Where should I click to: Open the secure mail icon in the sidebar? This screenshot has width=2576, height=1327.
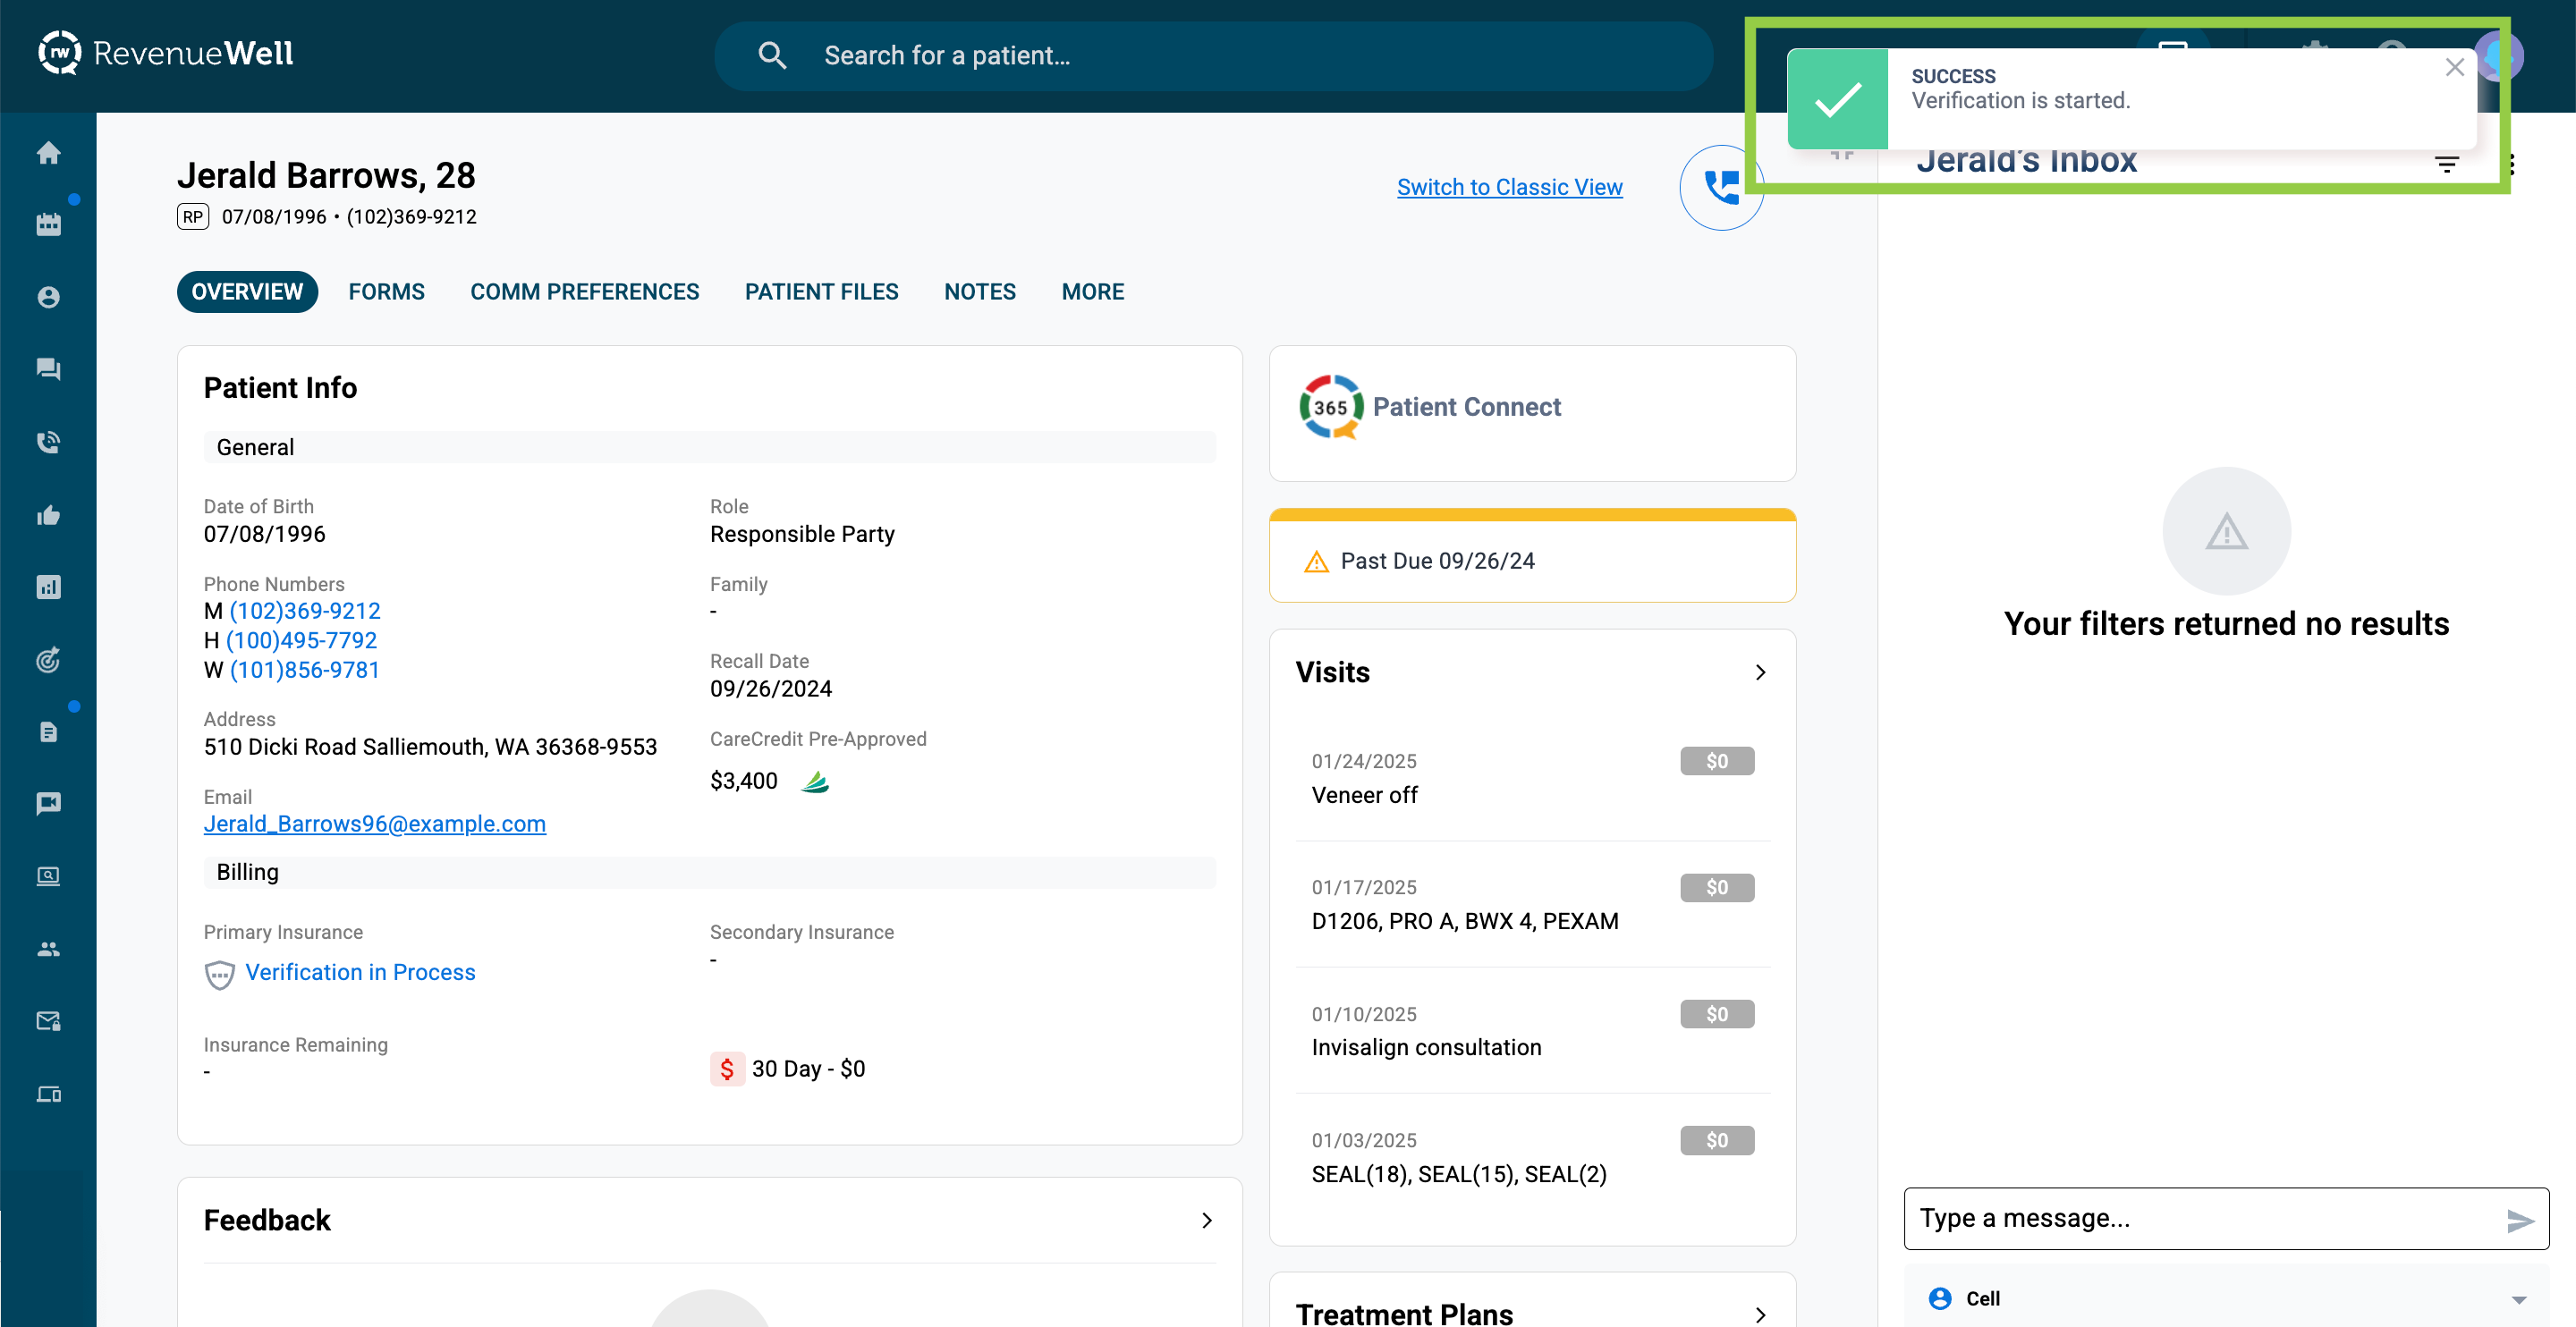[48, 1021]
